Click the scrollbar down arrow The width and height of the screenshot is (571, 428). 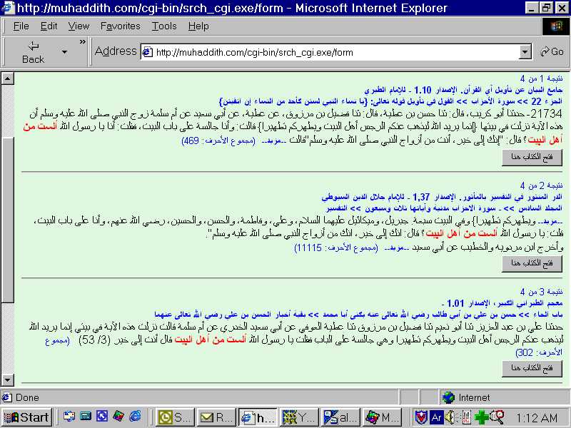tap(8, 380)
